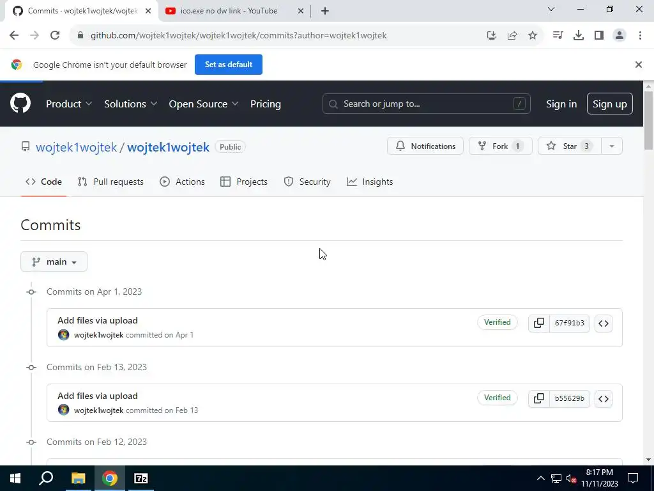Viewport: 654px width, 491px height.
Task: Open Chrome three-dot menu
Action: pos(640,36)
